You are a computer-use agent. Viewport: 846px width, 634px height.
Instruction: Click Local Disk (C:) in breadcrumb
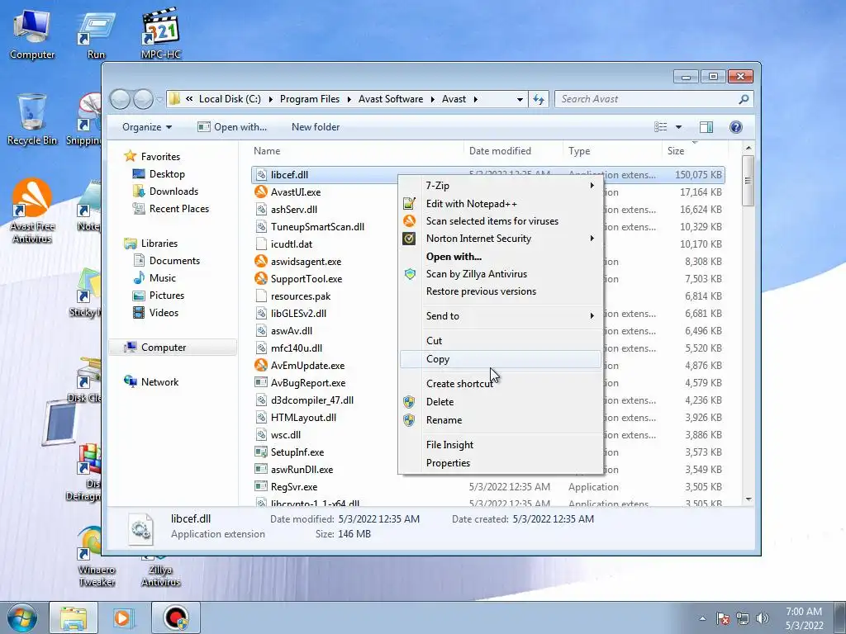230,99
